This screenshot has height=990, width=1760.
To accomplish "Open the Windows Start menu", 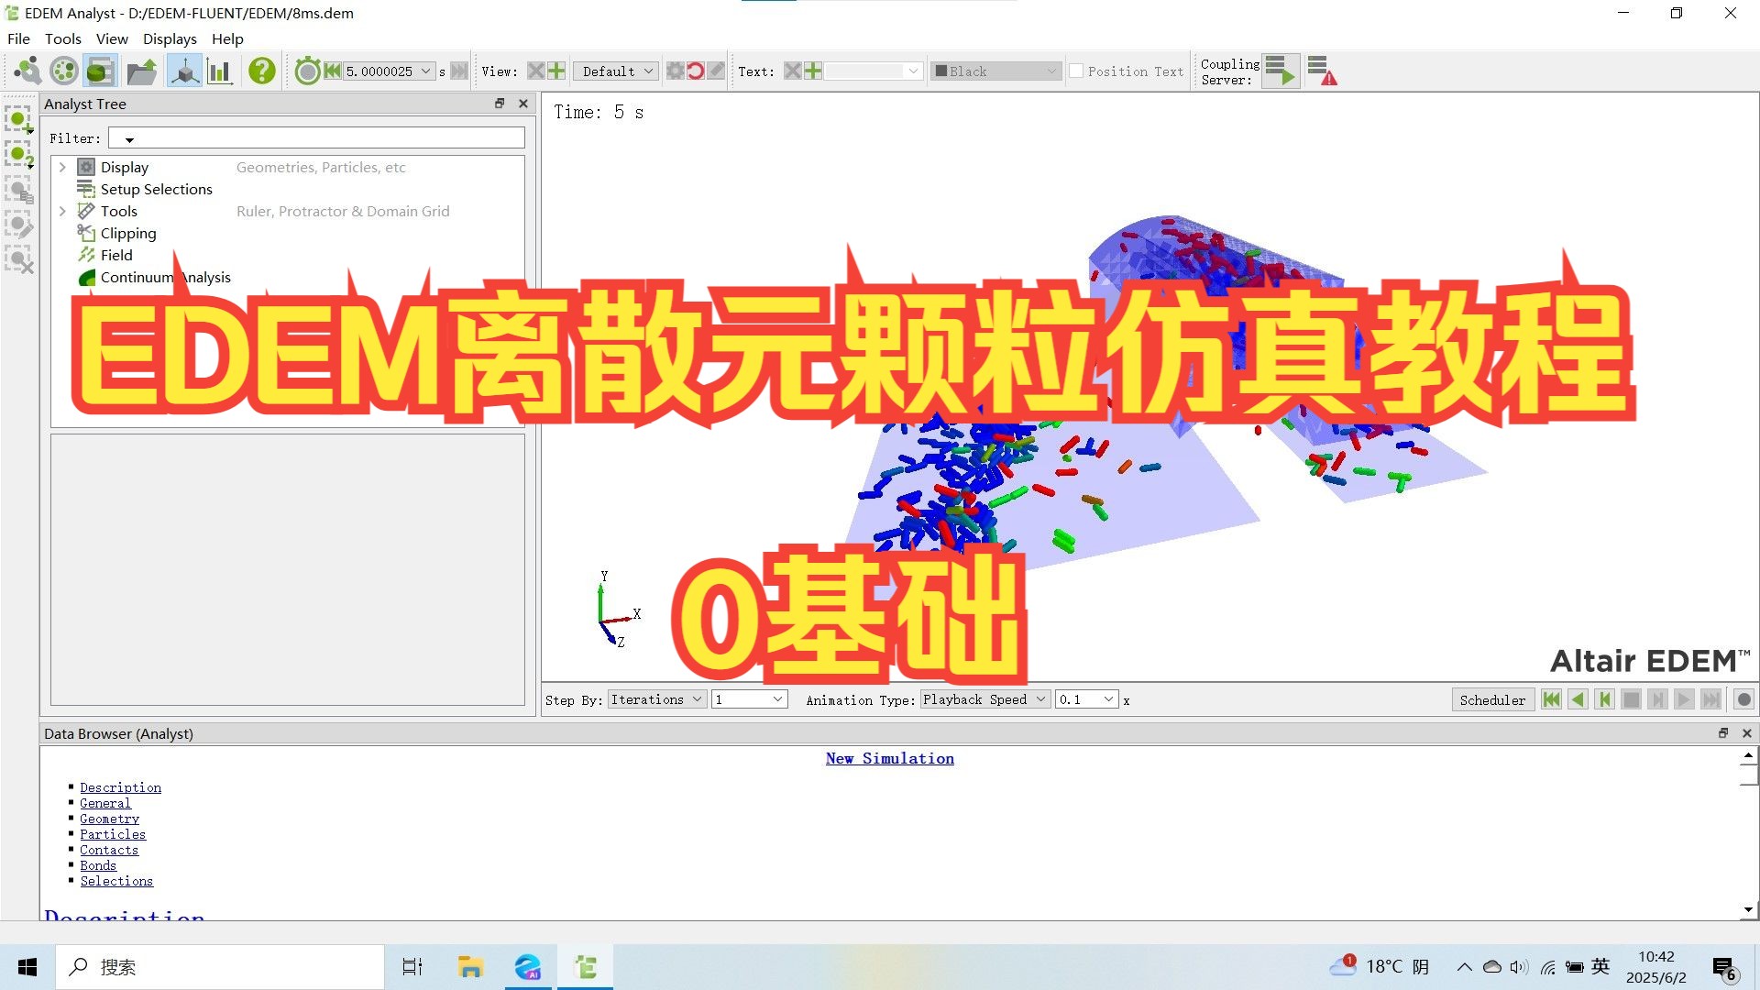I will (27, 967).
